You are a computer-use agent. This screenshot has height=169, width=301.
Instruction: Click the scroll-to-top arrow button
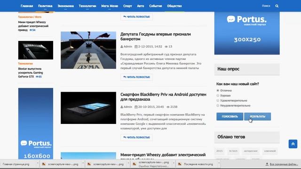point(293,144)
